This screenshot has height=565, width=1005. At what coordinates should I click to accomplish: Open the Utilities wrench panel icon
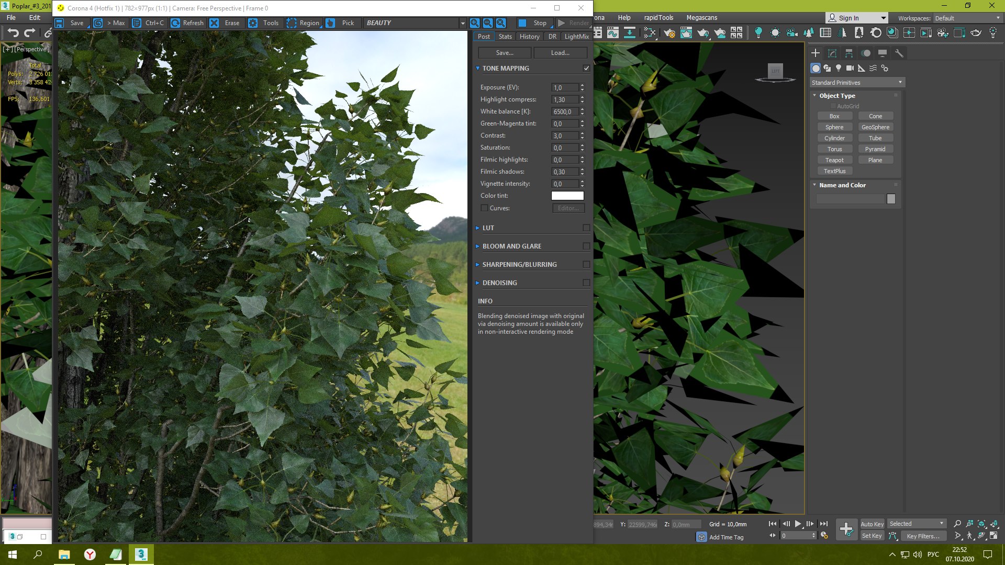pos(899,53)
